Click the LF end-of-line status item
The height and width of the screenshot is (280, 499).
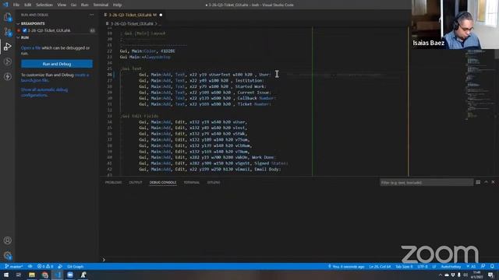click(x=434, y=266)
